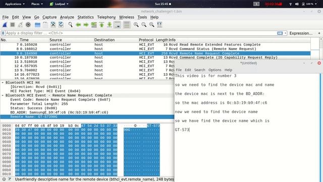
Task: Open the Tools menu
Action: 142,17
